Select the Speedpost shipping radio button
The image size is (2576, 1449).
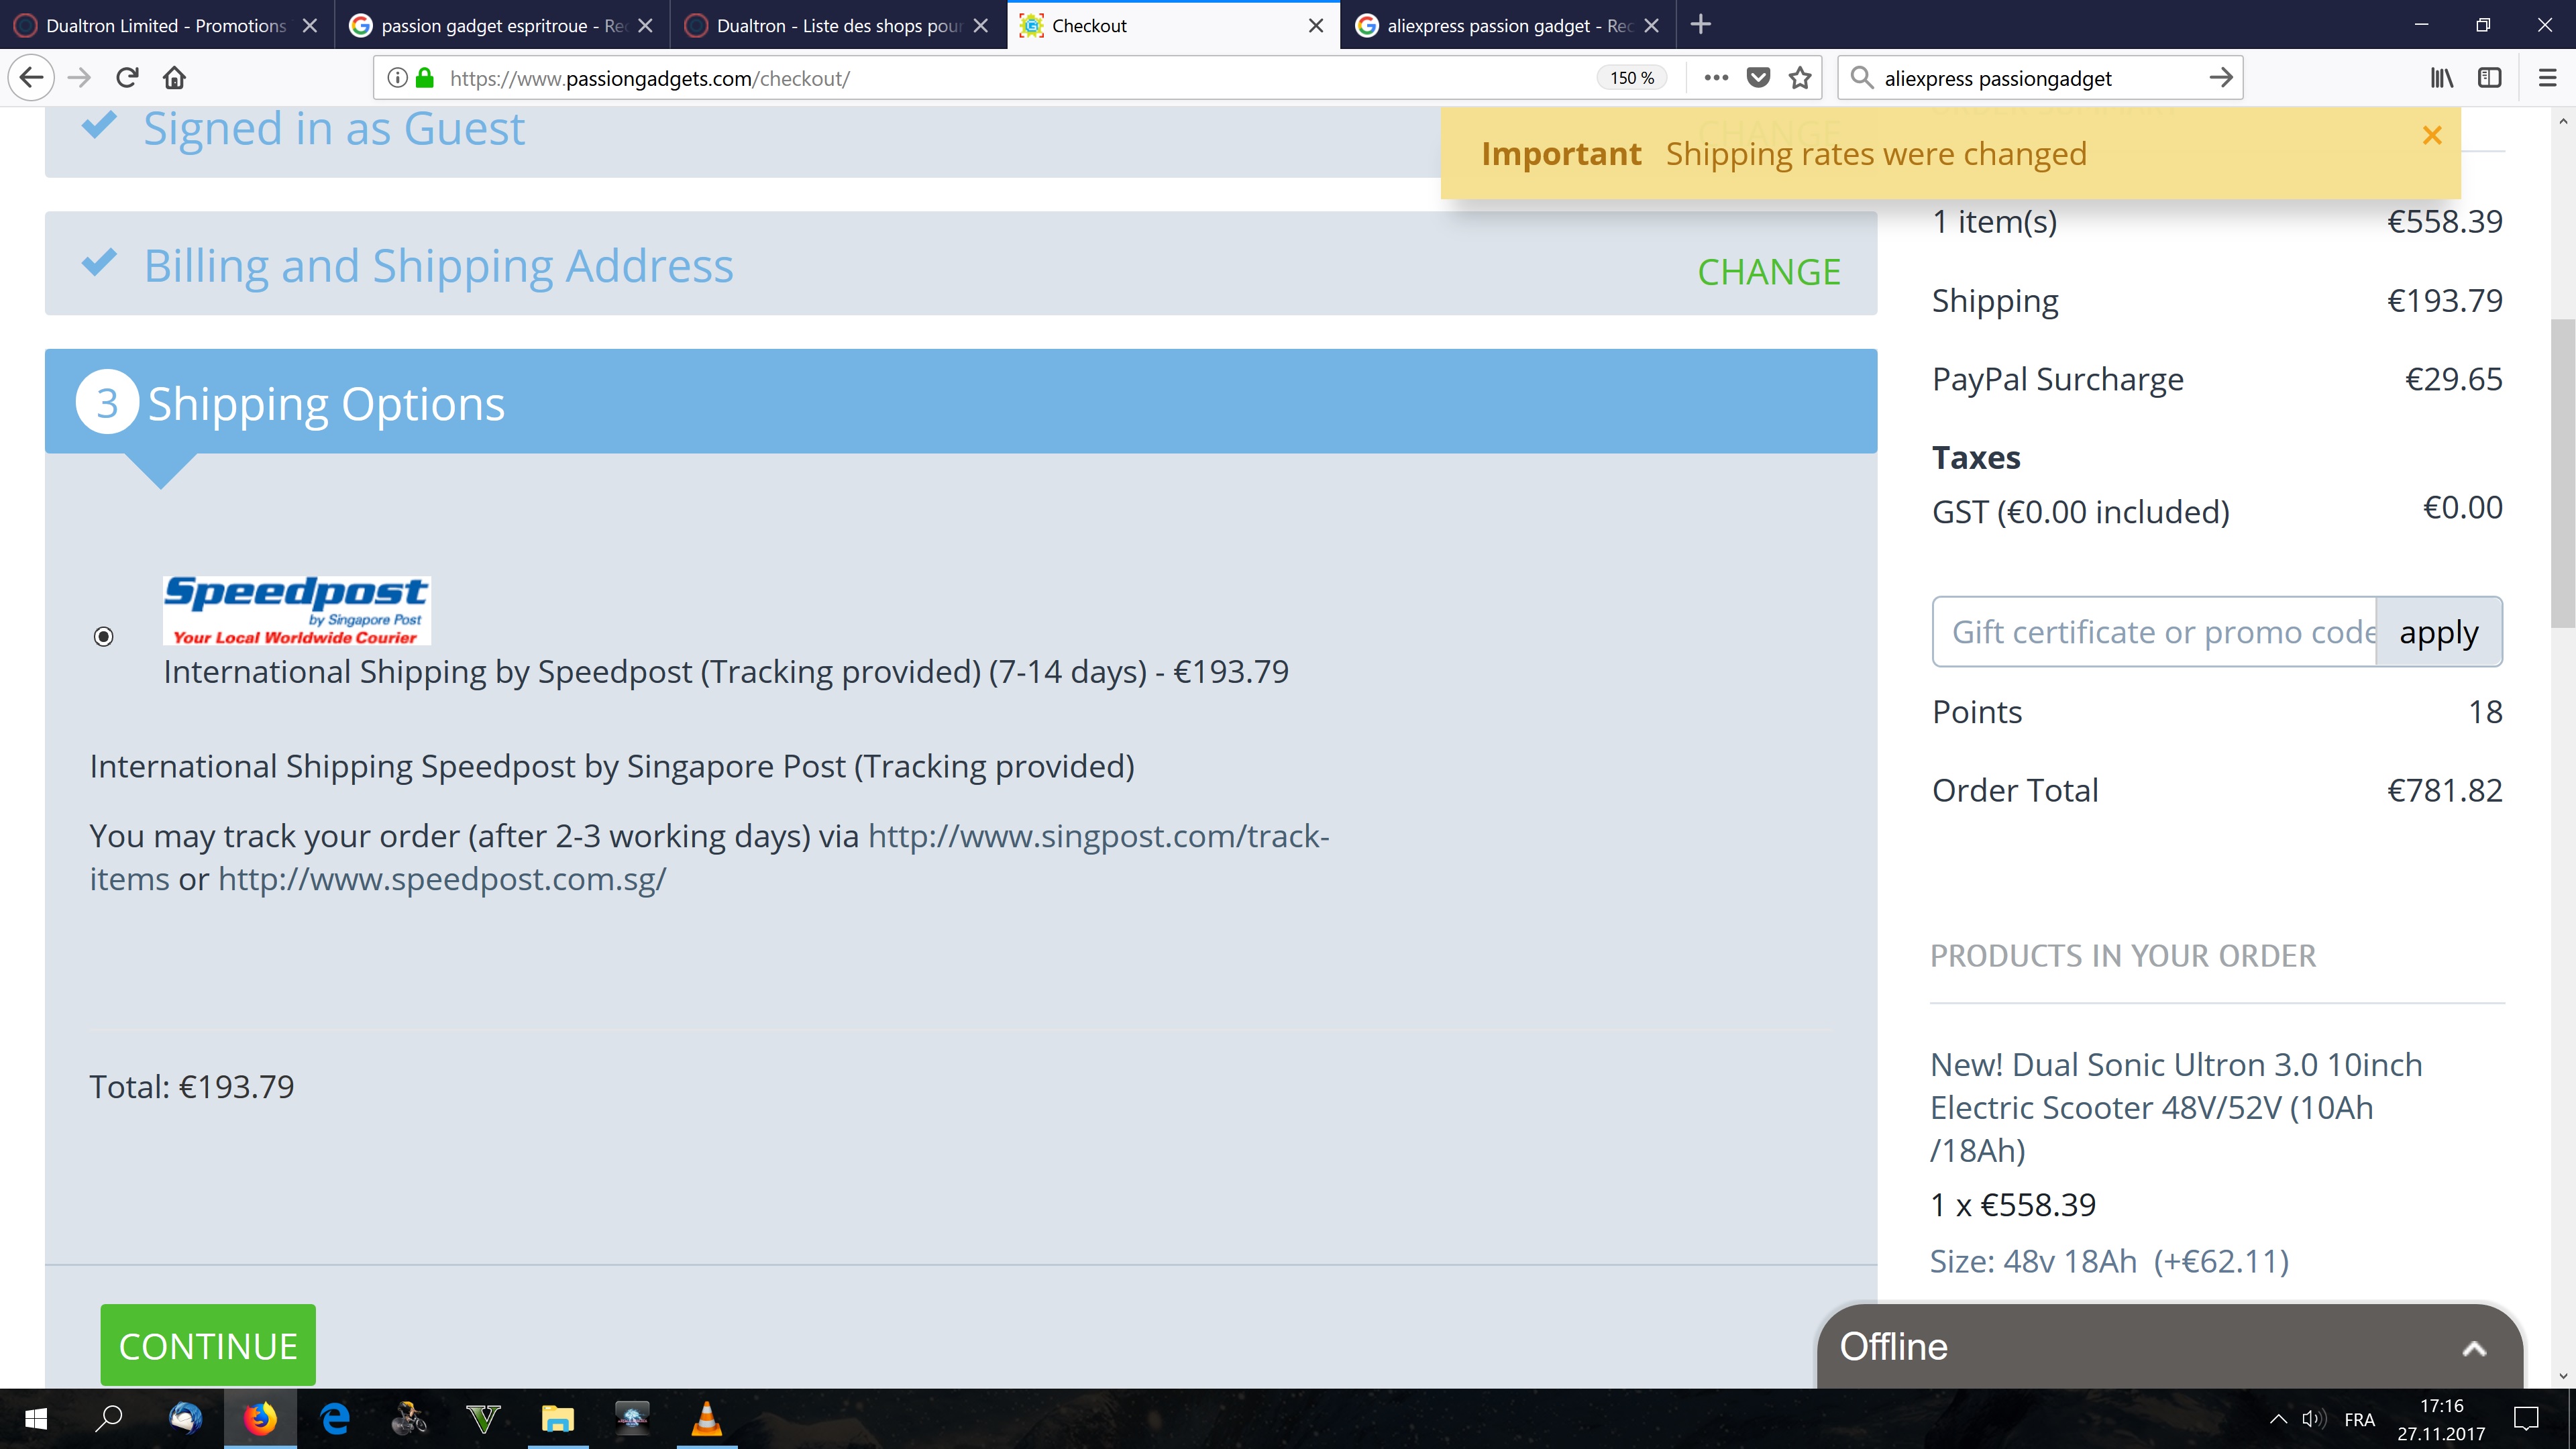tap(103, 636)
